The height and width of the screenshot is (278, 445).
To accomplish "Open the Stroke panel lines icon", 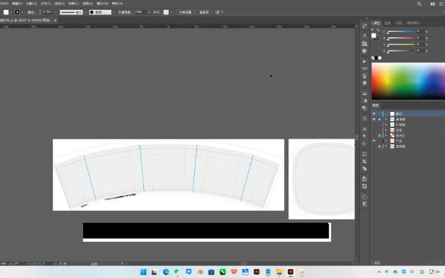I will click(364, 93).
